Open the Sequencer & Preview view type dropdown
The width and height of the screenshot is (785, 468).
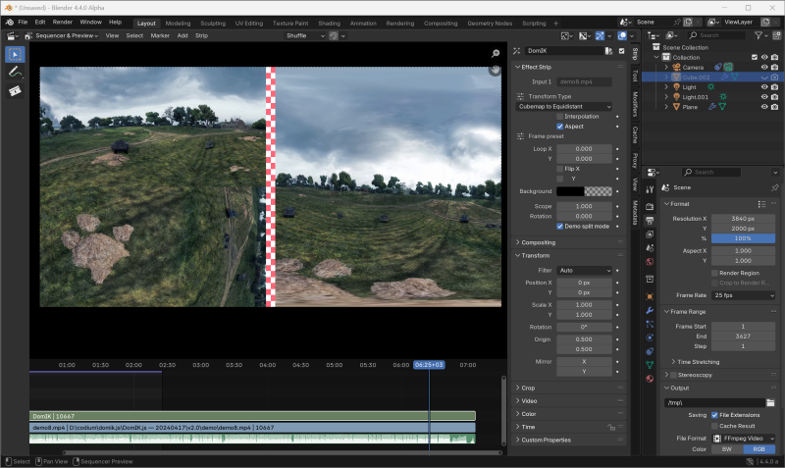point(61,36)
